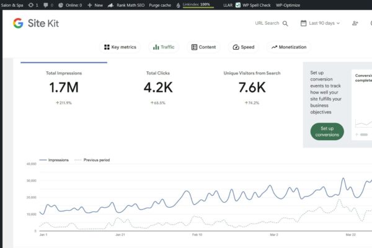Open the comments bubble in admin bar
Image resolution: width=372 pixels, height=248 pixels.
pos(46,4)
